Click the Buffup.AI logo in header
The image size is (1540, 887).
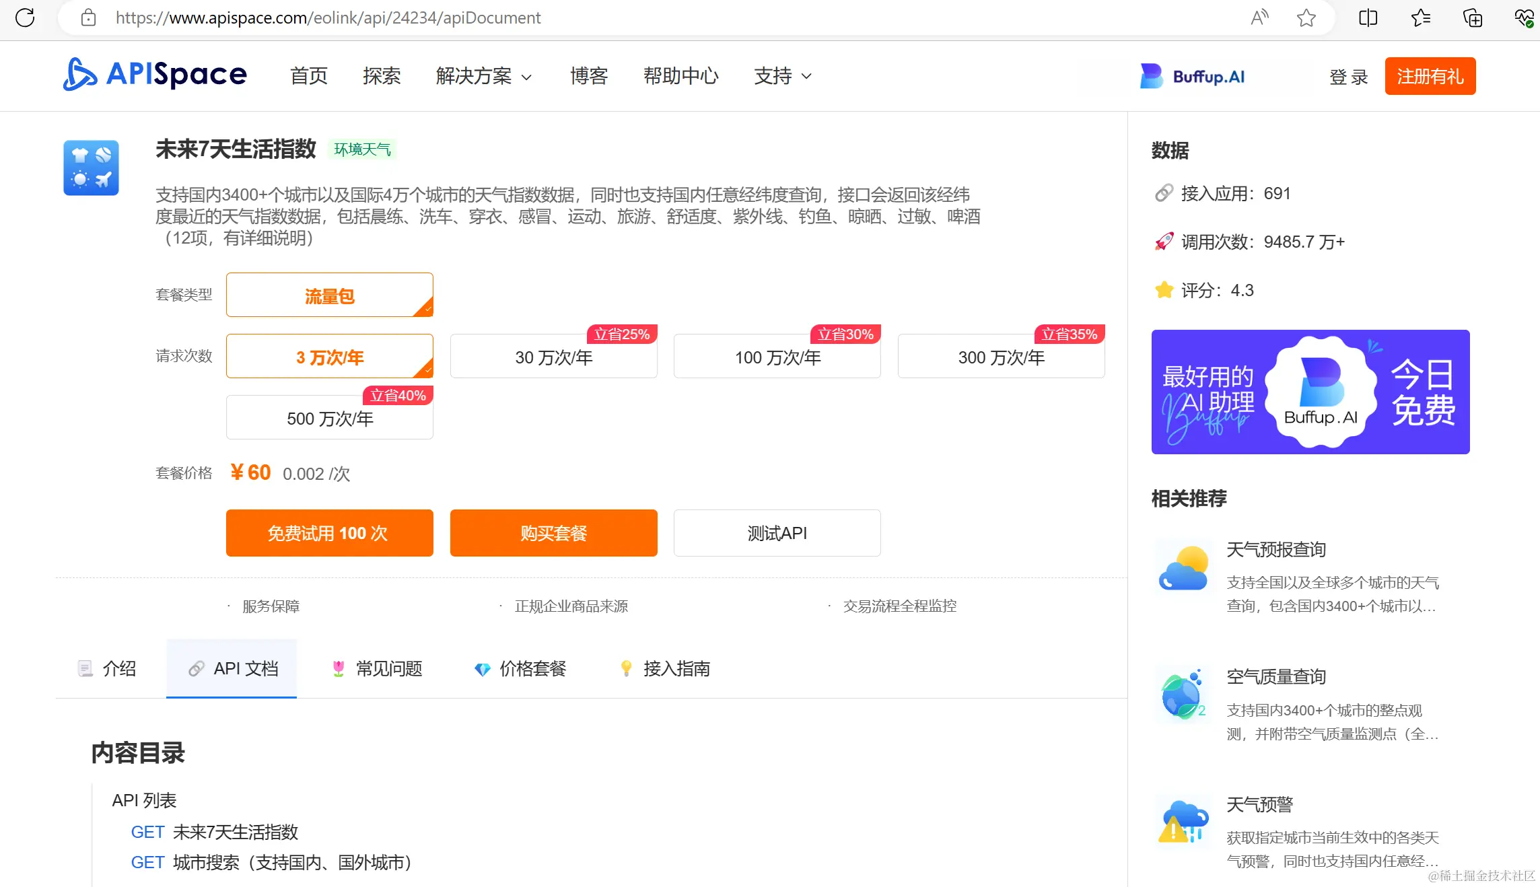[1192, 76]
